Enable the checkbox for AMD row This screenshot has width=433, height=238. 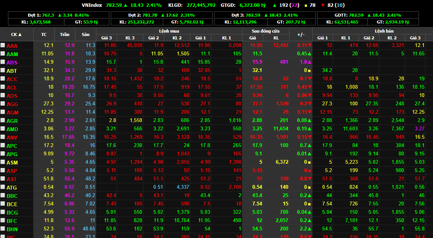coord(3,128)
